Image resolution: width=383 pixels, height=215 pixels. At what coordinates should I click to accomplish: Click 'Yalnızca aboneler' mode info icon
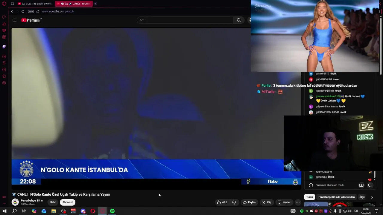311,185
